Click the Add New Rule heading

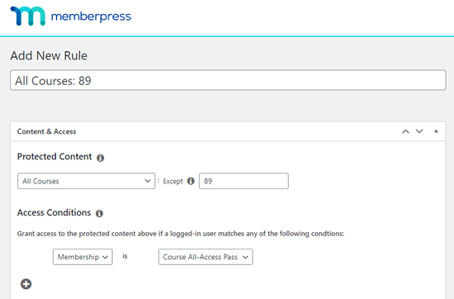click(49, 55)
